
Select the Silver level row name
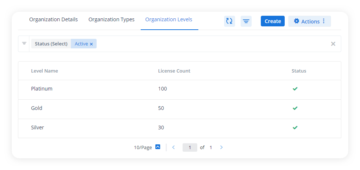(x=37, y=127)
